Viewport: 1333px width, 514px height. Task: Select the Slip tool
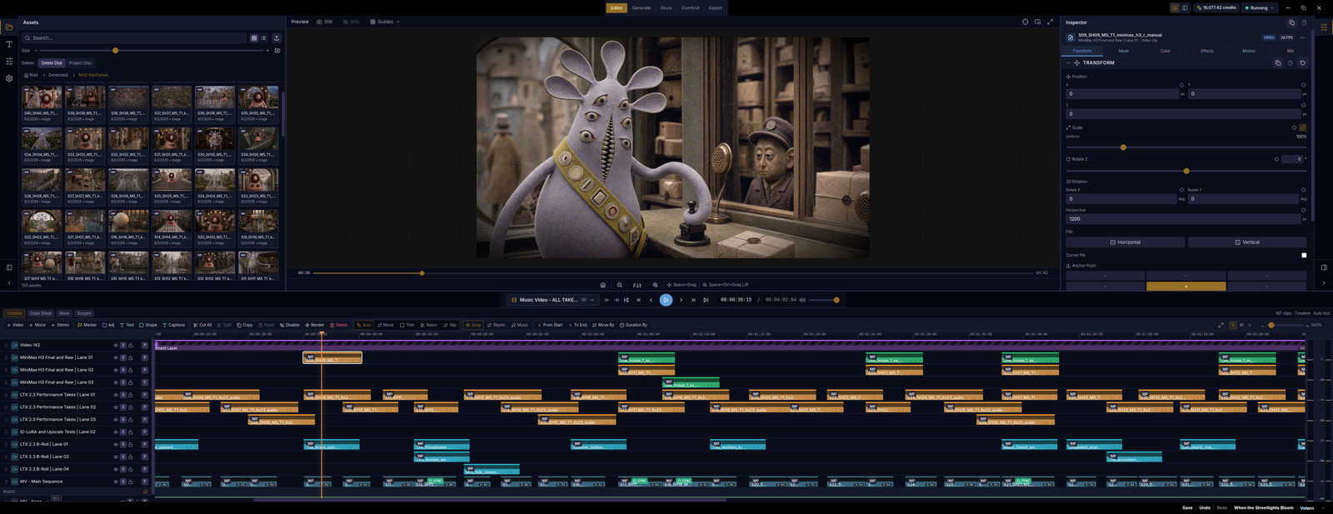(450, 325)
